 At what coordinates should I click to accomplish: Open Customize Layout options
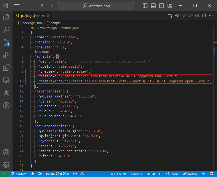coord(170,6)
